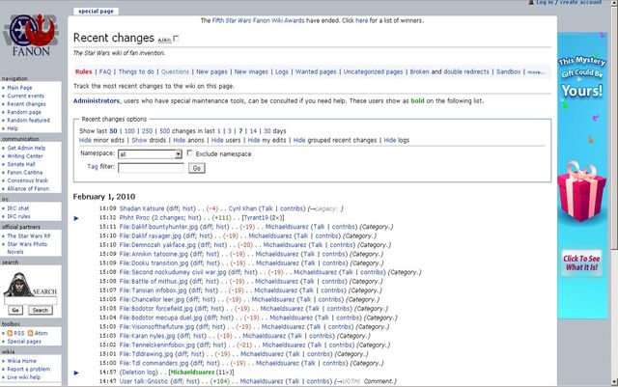Open the FAQ link
Image resolution: width=618 pixels, height=387 pixels.
coord(105,71)
